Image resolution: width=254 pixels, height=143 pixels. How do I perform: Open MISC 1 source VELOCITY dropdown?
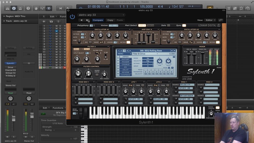187,85
